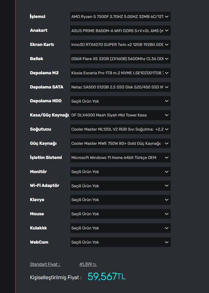Click chevron arrow on Klavye row
Image resolution: width=209 pixels, height=293 pixels.
167,200
